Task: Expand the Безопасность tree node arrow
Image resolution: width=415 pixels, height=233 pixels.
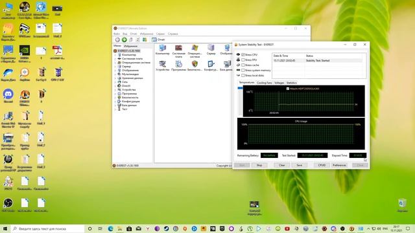Action: pyautogui.click(x=115, y=98)
